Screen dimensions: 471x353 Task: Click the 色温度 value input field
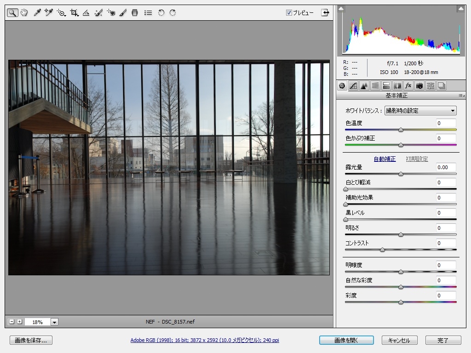(446, 123)
